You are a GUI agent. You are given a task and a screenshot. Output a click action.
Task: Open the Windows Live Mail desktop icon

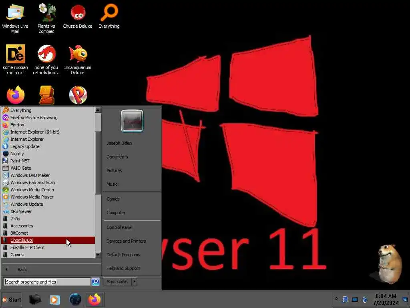(x=15, y=18)
